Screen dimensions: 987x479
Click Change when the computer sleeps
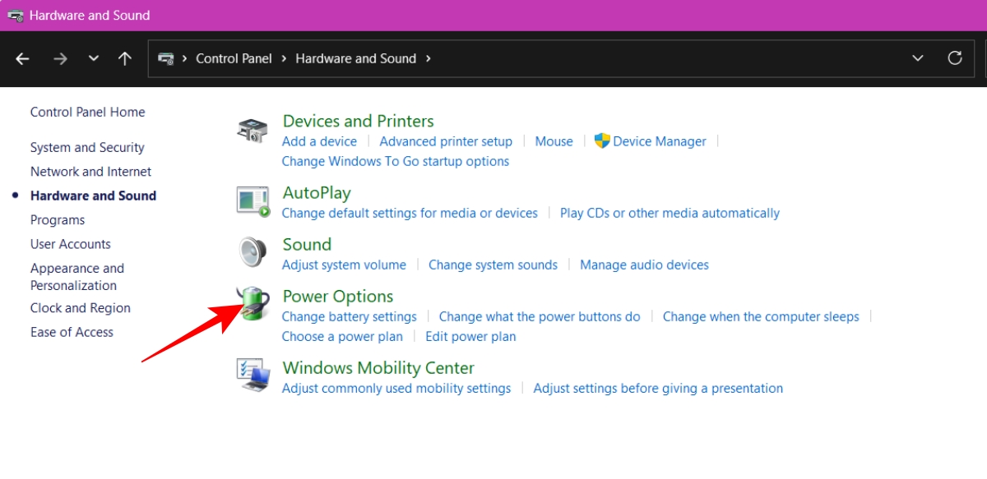(761, 316)
